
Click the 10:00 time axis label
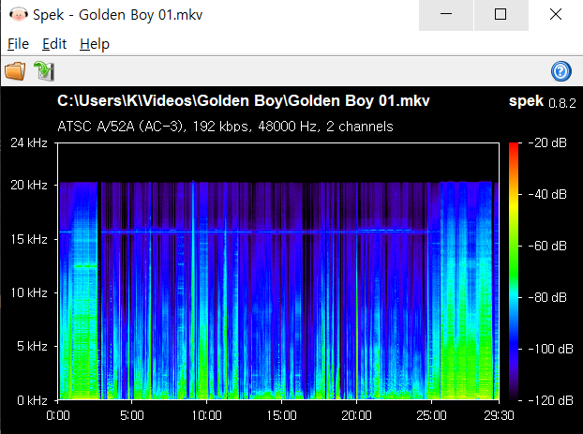click(x=207, y=415)
